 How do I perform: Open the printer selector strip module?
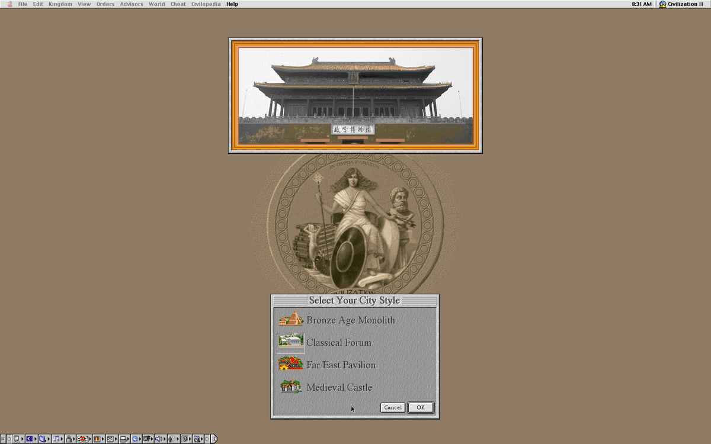pyautogui.click(x=124, y=439)
